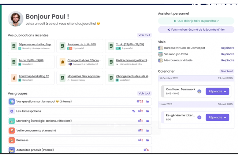Join Mes bureaux virtuels visio
The width and height of the screenshot is (238, 158).
pos(227,60)
